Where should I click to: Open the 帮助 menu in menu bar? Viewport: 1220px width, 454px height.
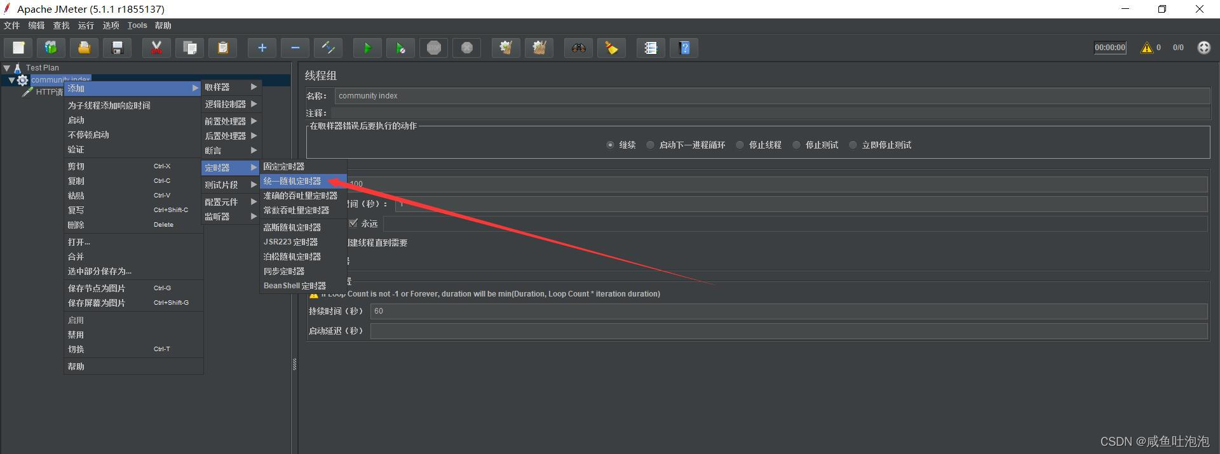(x=163, y=25)
